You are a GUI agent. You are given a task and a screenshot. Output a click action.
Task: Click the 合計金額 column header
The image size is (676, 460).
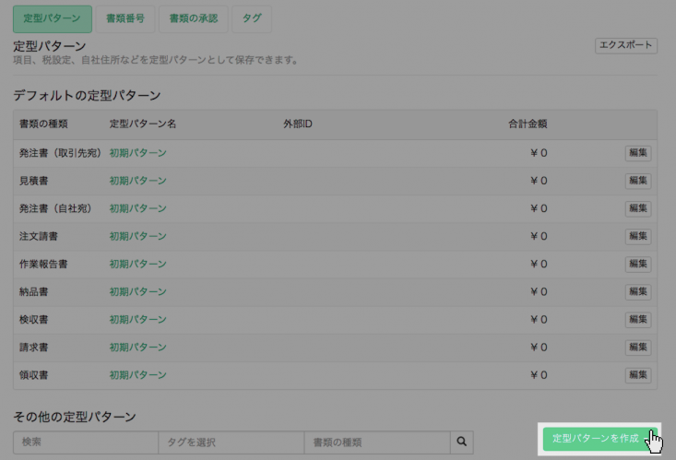528,124
